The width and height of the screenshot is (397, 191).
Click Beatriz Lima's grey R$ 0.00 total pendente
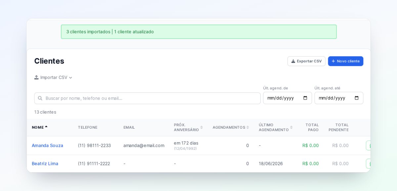coord(340,164)
